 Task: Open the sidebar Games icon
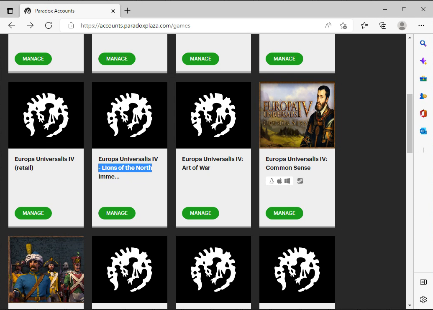(423, 96)
